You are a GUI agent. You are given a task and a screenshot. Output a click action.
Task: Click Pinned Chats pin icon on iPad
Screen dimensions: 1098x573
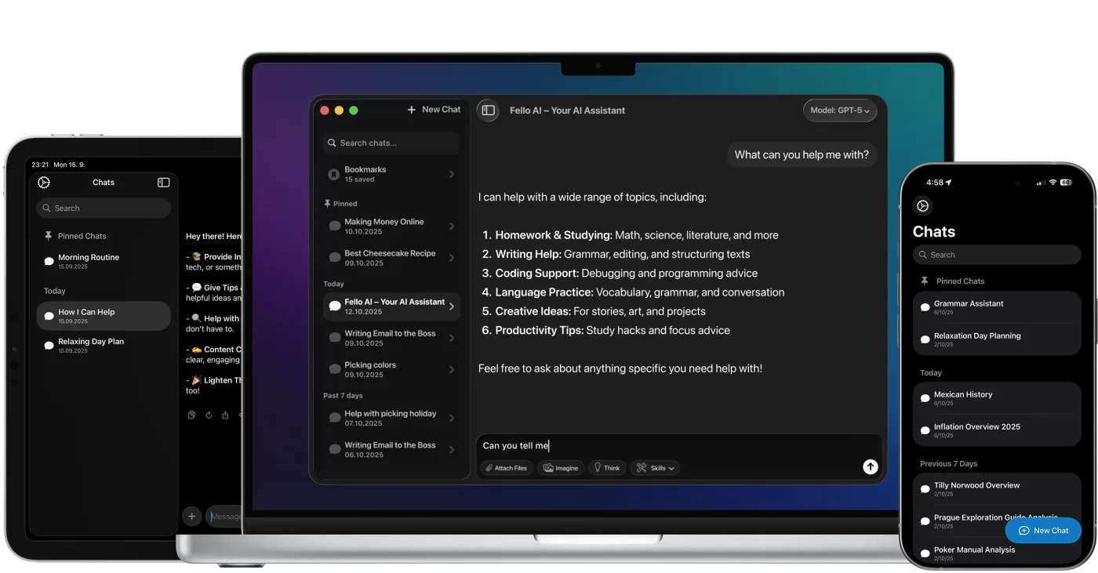tap(49, 235)
